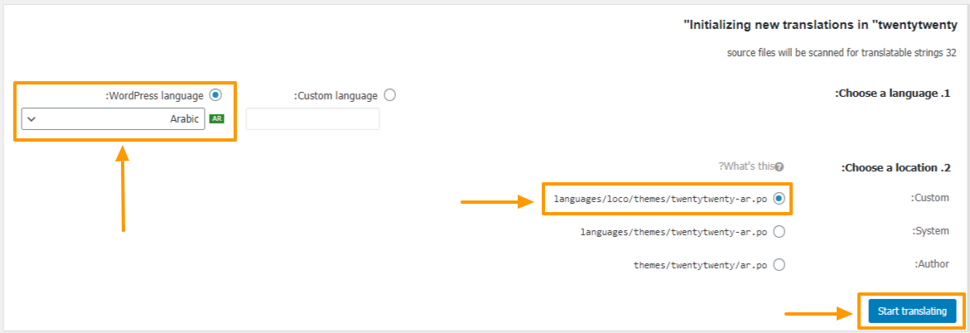Choose the System location radio button
This screenshot has height=333, width=970.
click(779, 232)
